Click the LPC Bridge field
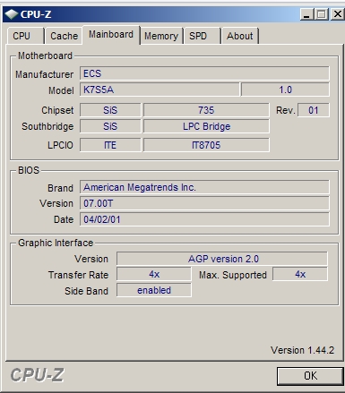The image size is (345, 393). (206, 126)
